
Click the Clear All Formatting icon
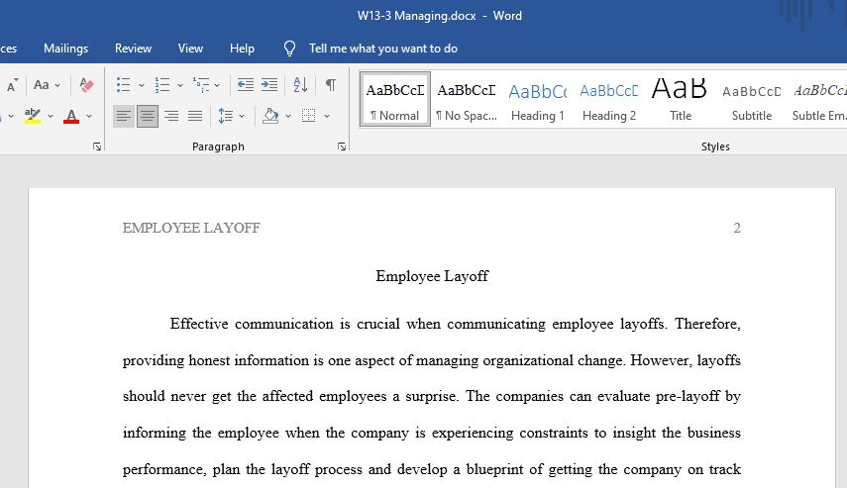tap(86, 85)
